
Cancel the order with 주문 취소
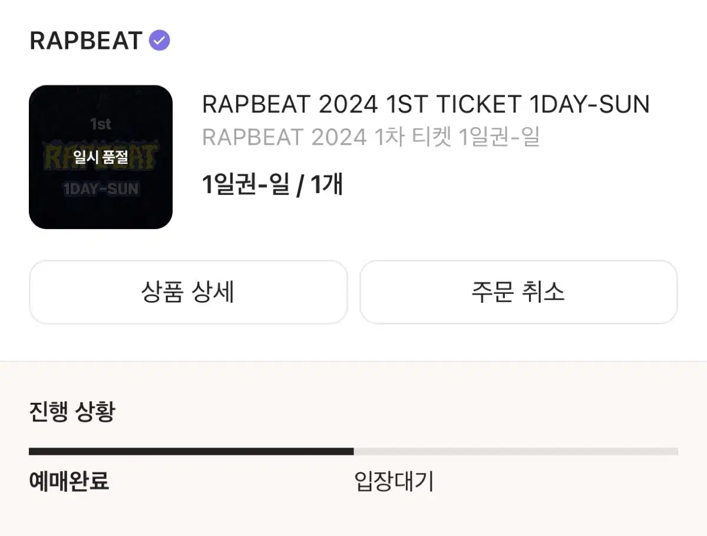tap(518, 292)
